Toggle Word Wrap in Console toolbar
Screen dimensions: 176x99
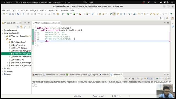pyautogui.click(x=145, y=79)
